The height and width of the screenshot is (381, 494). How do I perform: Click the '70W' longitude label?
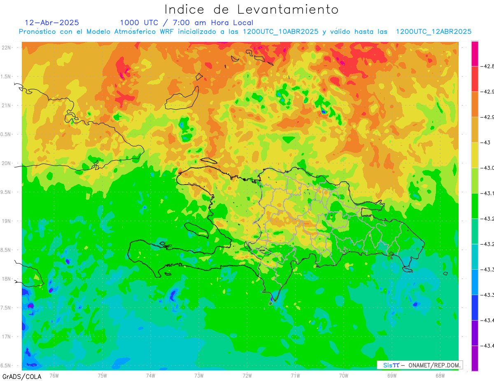pyautogui.click(x=344, y=375)
